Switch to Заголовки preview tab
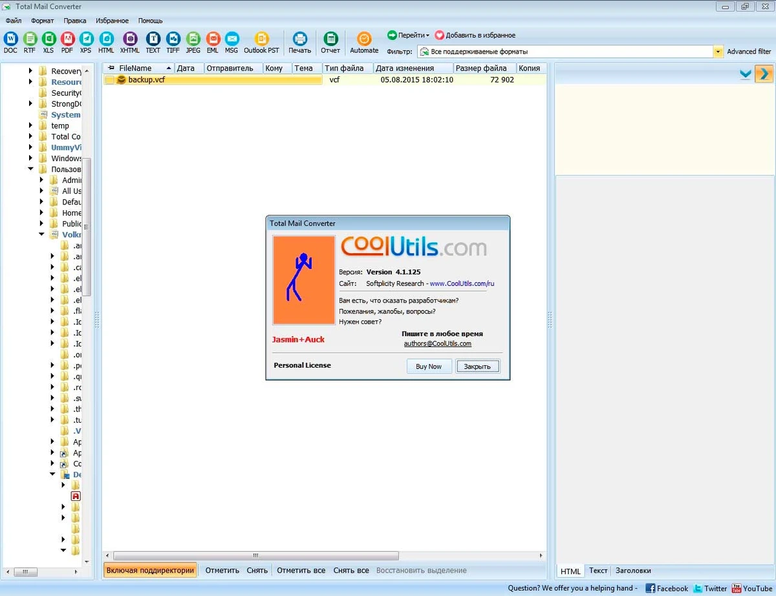Image resolution: width=776 pixels, height=596 pixels. [633, 571]
